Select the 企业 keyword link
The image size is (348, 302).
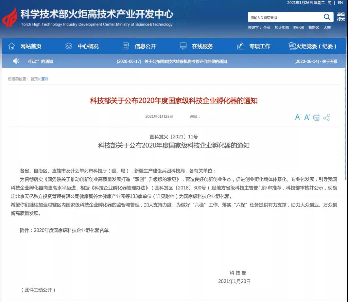[x=267, y=27]
